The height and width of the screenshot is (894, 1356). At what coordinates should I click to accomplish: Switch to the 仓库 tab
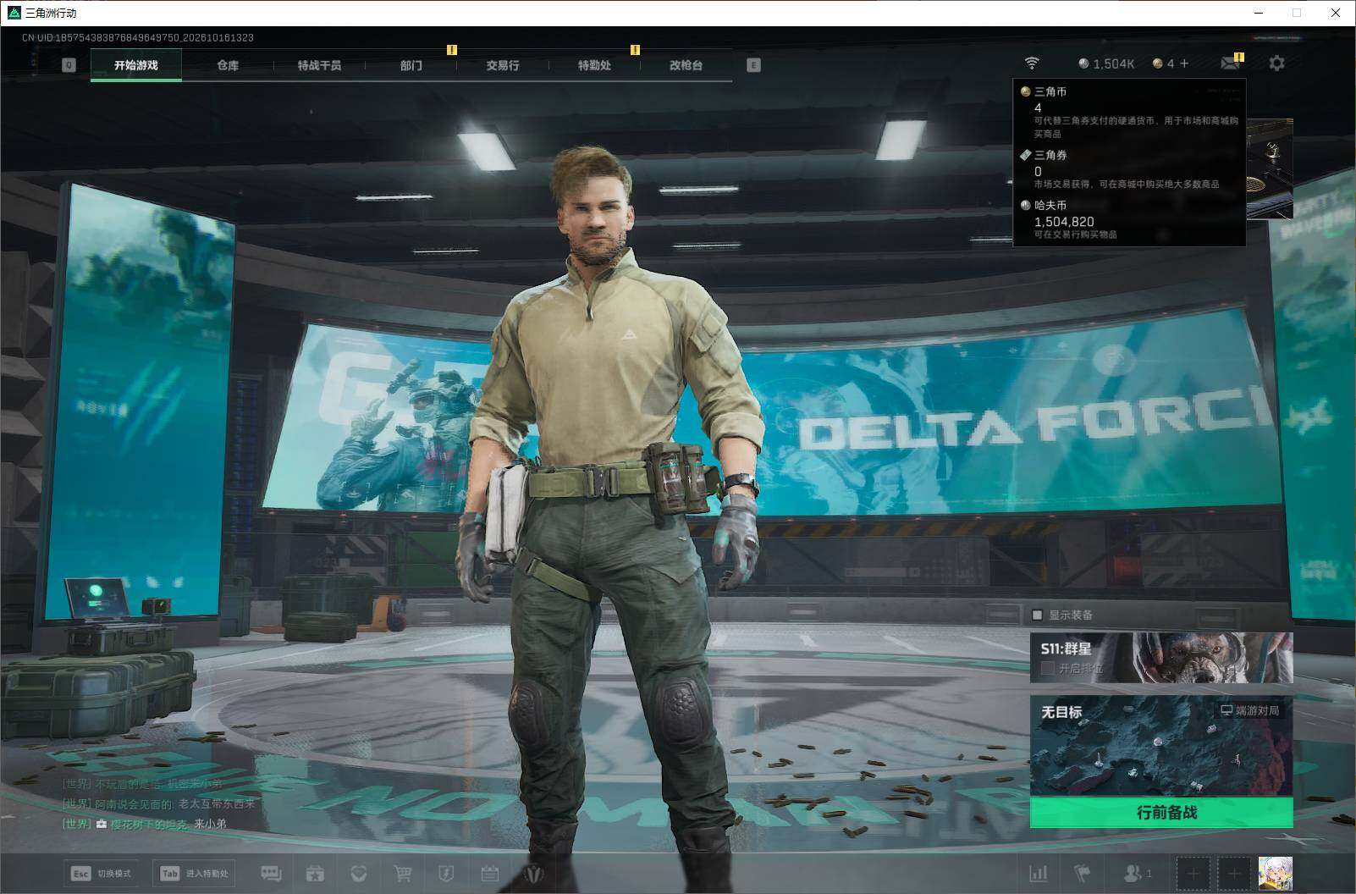[x=228, y=65]
